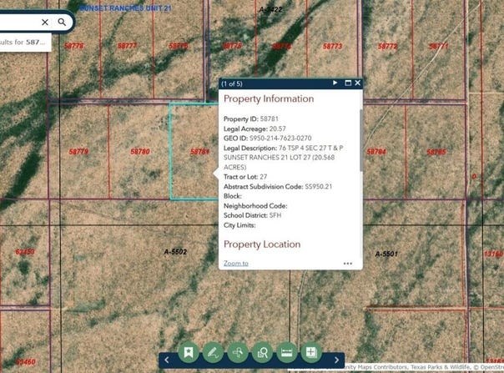Select parcel 58777 on the map
This screenshot has height=373, width=504.
[128, 46]
